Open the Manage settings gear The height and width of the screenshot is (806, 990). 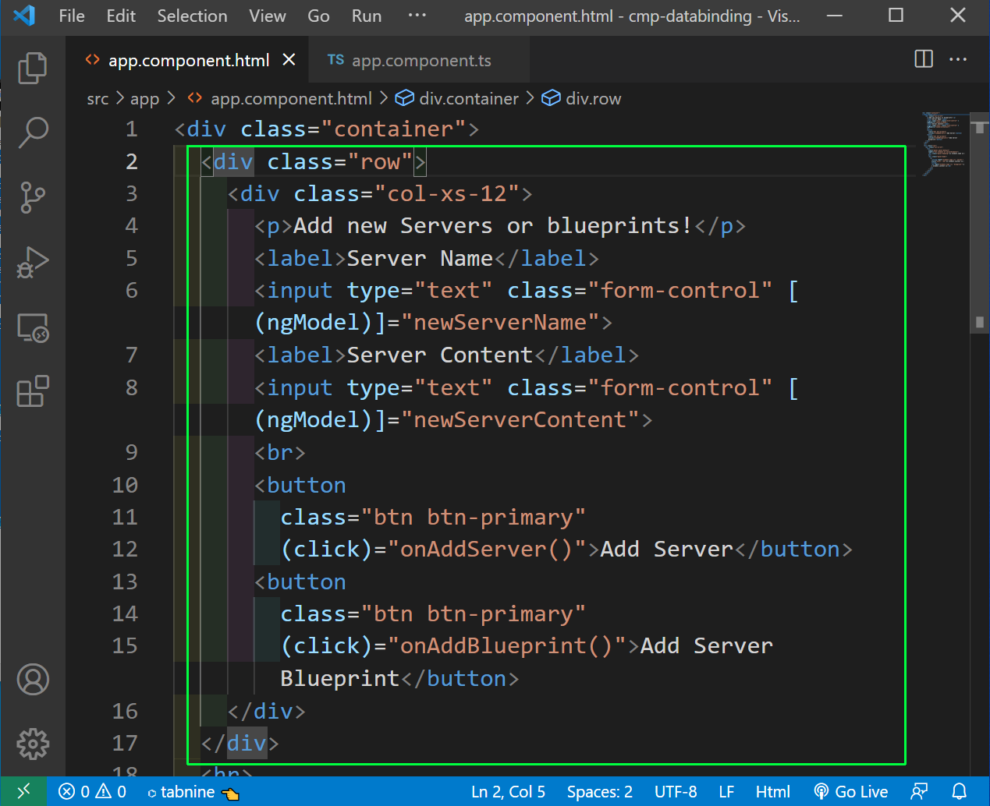point(33,744)
